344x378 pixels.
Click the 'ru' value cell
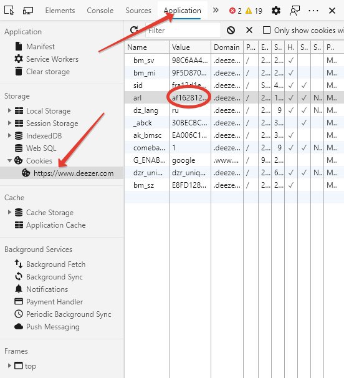190,110
